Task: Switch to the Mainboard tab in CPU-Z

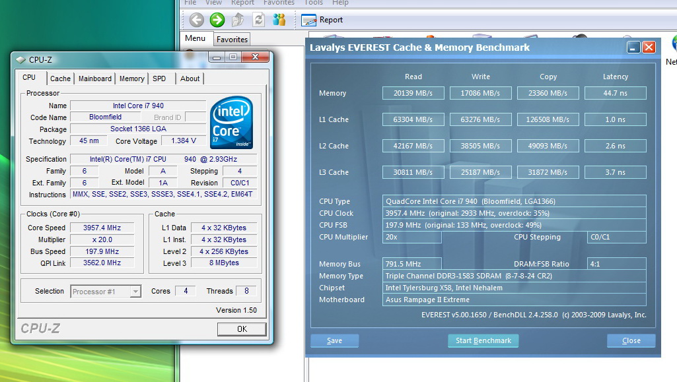Action: pos(95,79)
